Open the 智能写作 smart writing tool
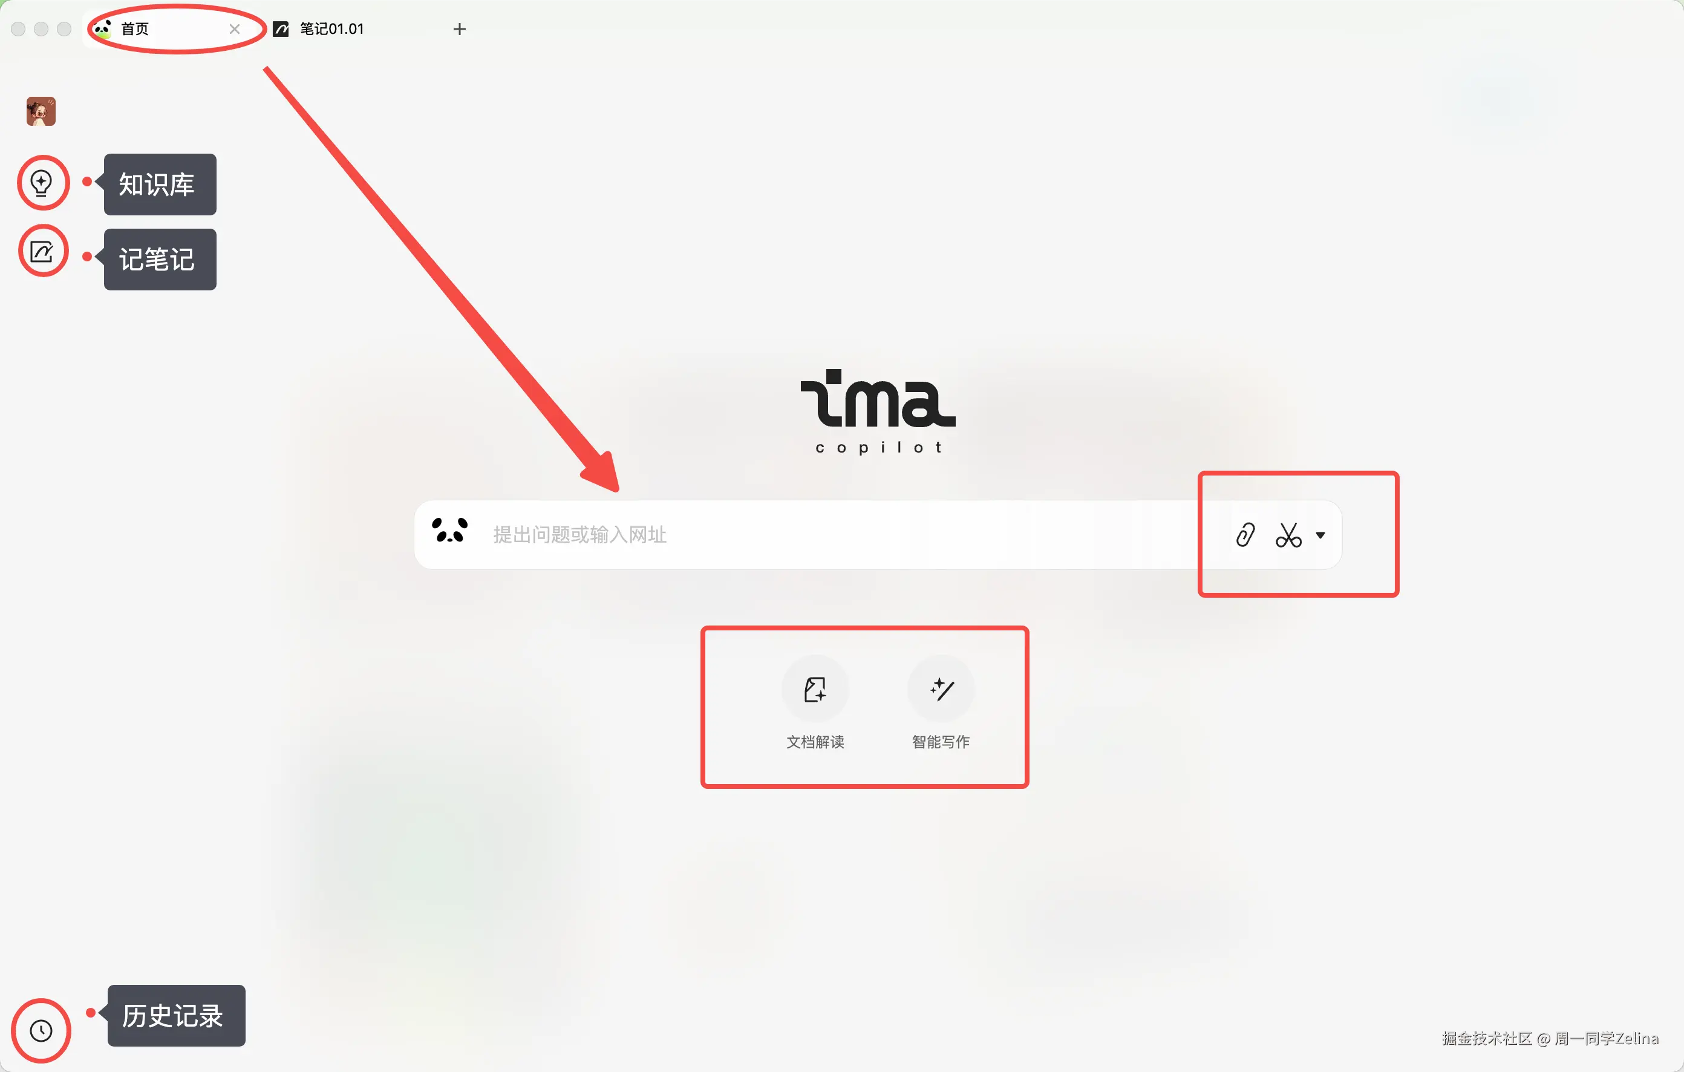 pos(941,689)
